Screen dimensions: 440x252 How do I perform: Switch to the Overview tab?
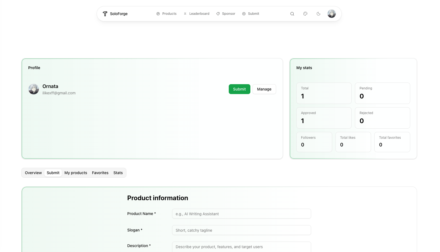pos(33,173)
